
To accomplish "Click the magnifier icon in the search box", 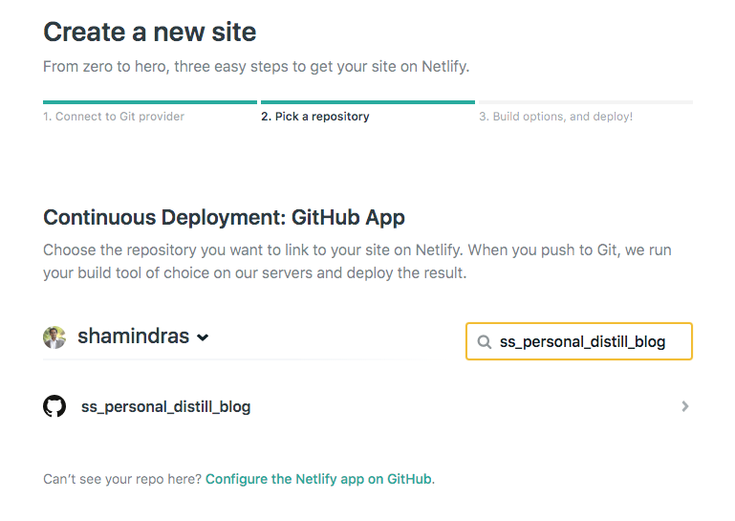I will coord(485,342).
